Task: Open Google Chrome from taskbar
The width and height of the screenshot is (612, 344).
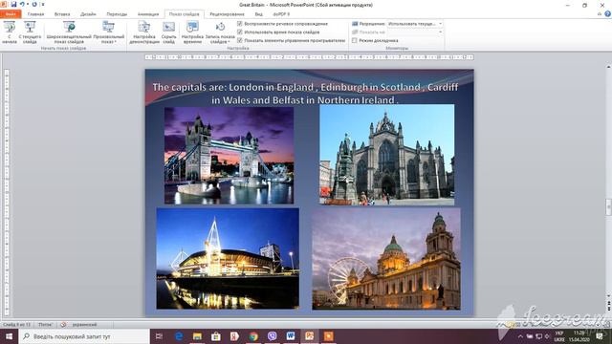Action: click(x=253, y=336)
